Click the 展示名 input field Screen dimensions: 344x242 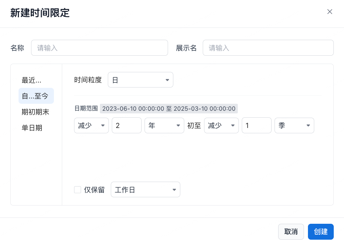268,48
